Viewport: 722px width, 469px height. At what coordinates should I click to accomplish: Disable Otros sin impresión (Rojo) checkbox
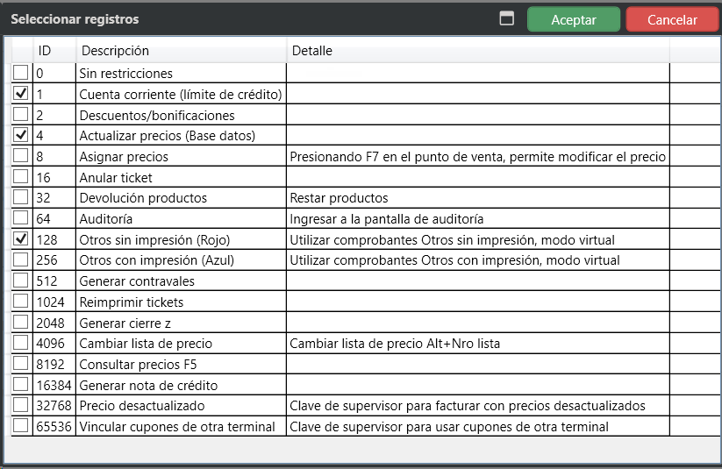tap(20, 239)
